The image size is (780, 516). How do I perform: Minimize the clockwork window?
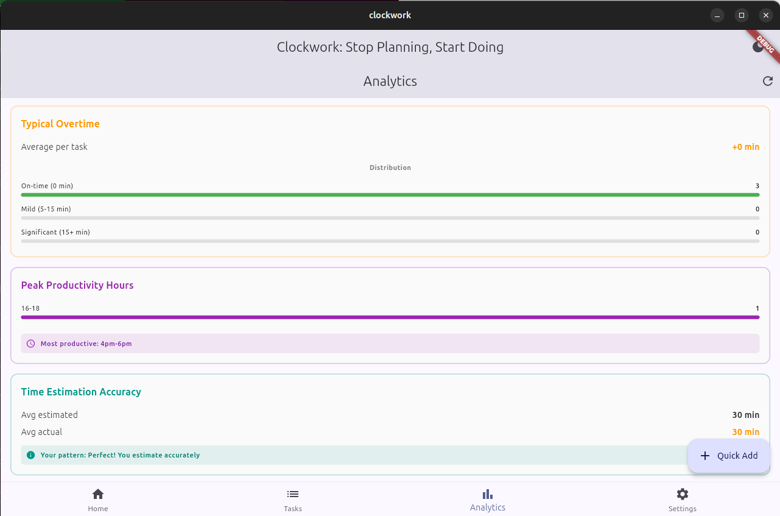coord(717,15)
